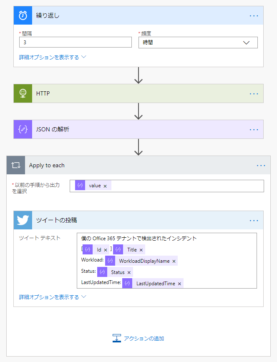The image size is (277, 362).
Task: Click the アクションの追加 link
Action: point(144,339)
